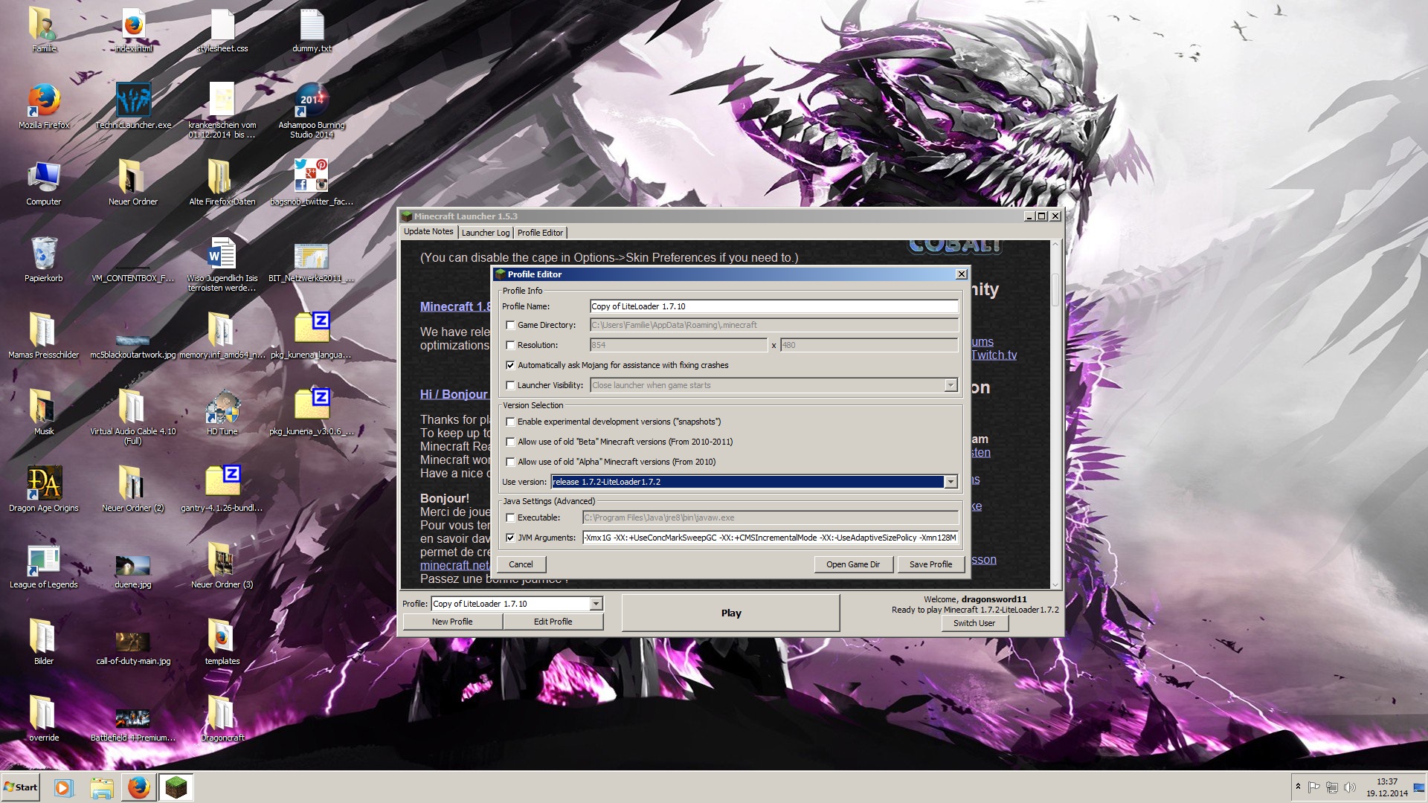Open Ashampoo Burning Studio 2014 shortcut
This screenshot has height=803, width=1428.
coord(311,100)
